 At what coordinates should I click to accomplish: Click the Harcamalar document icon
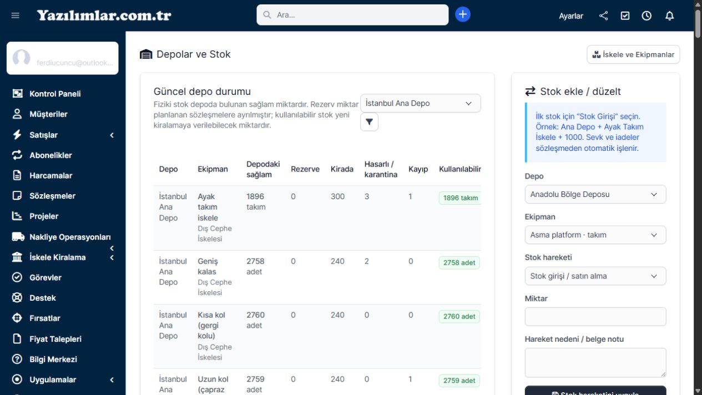coord(17,175)
